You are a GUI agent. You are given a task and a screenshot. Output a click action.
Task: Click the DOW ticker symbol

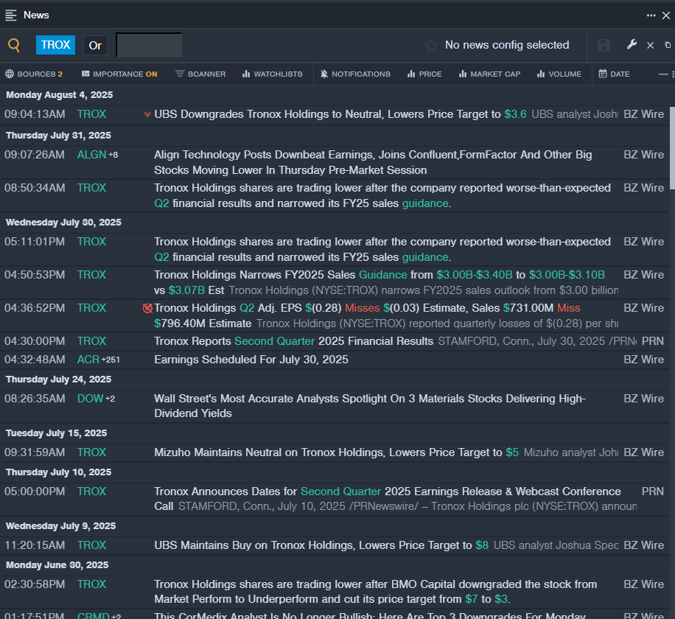pyautogui.click(x=91, y=399)
